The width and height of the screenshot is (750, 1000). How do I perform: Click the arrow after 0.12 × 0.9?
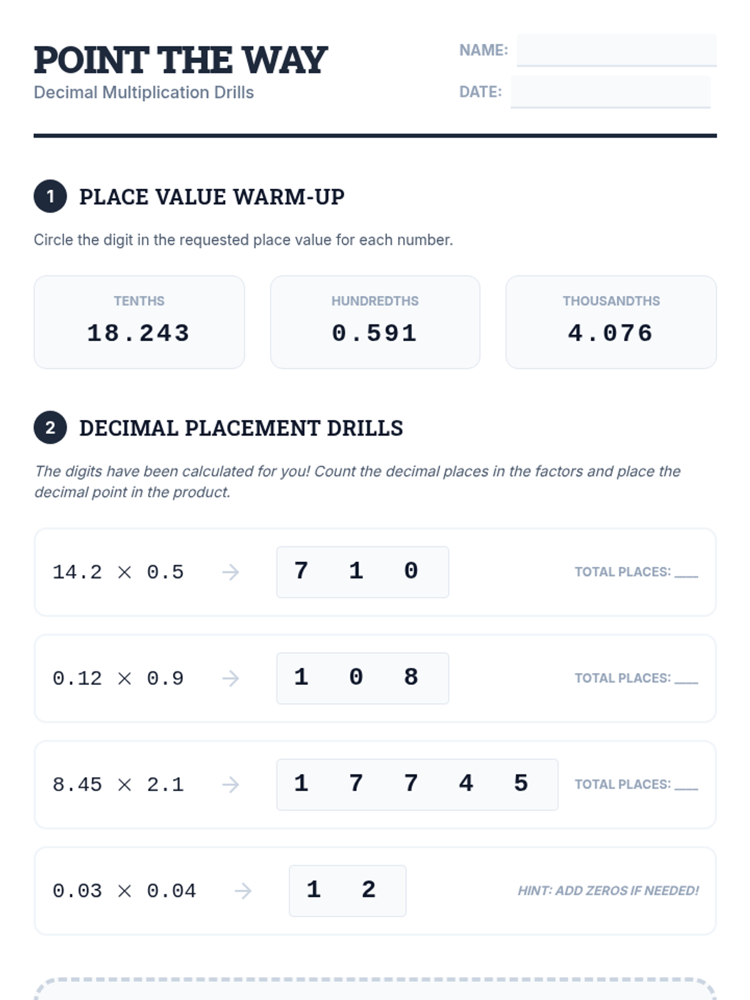pyautogui.click(x=231, y=678)
